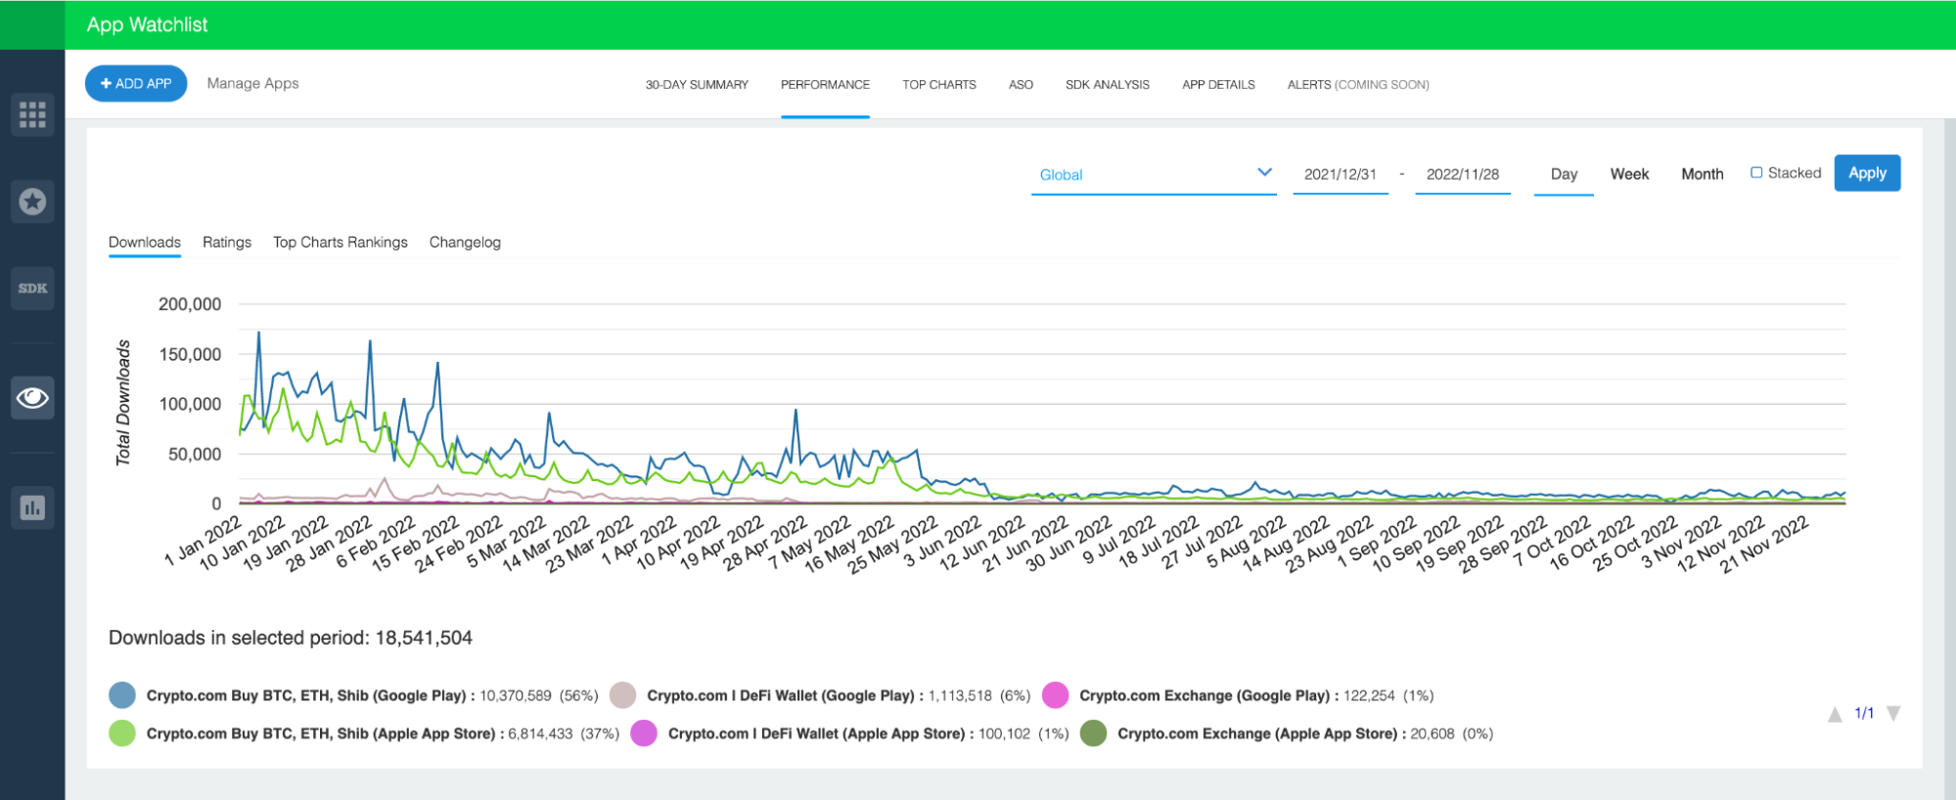Click the 'Downloads in selected period: 18,541,504' text
Viewport: 1956px width, 800px height.
pos(291,638)
